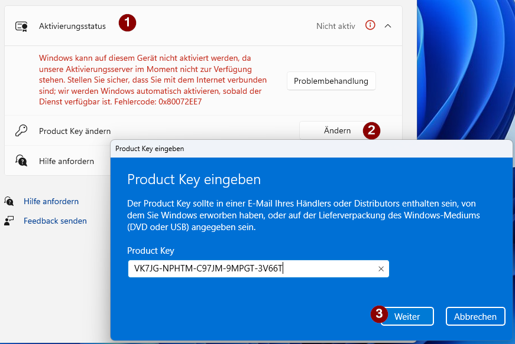Click the icon beside the Hilfe anfordern link
The width and height of the screenshot is (515, 344).
coord(9,201)
